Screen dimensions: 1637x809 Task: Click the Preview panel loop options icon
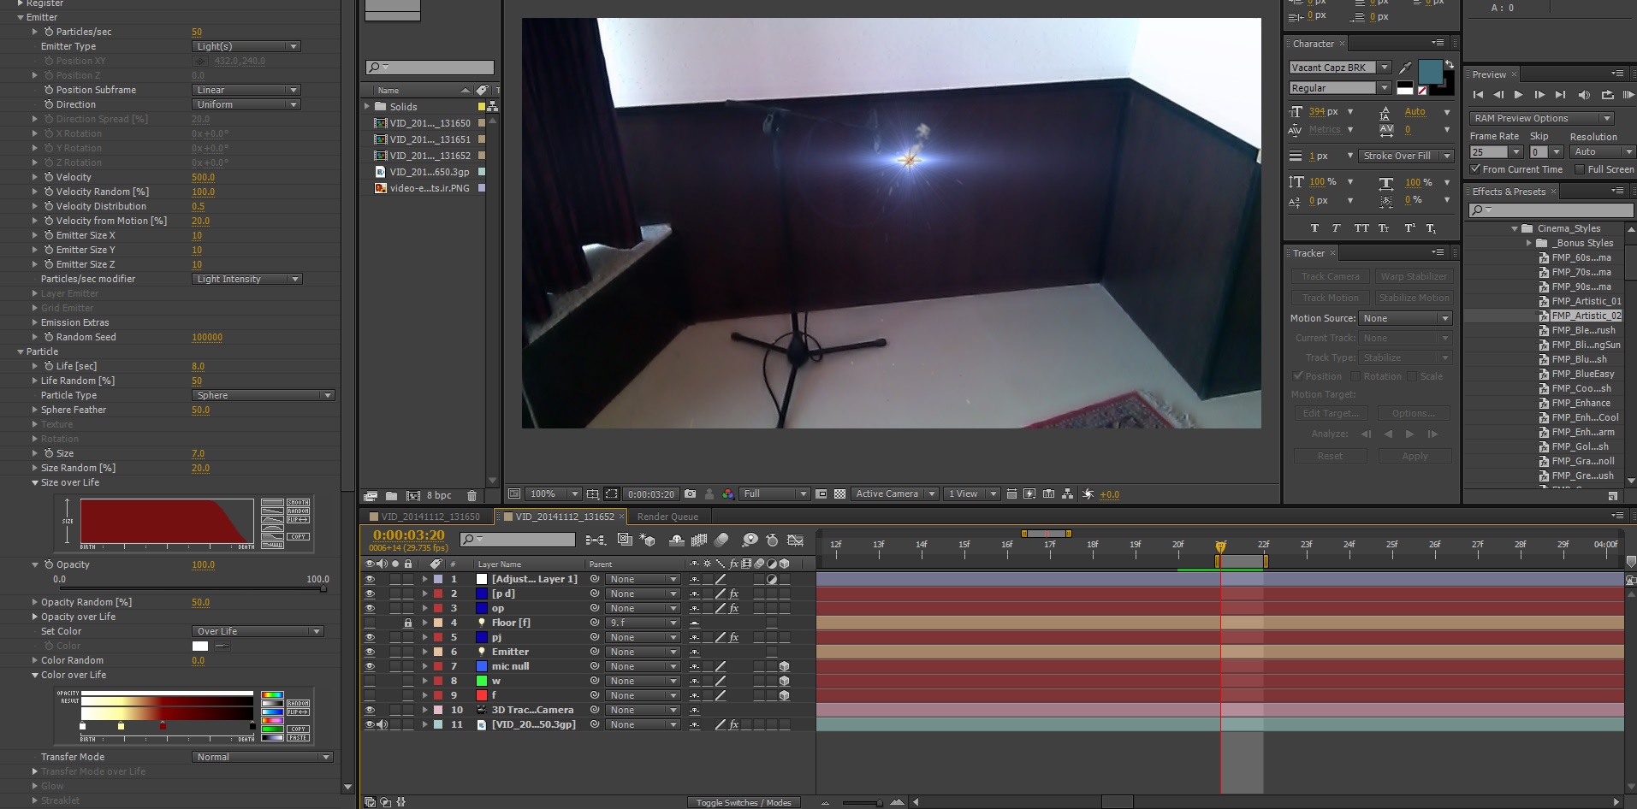click(1607, 95)
